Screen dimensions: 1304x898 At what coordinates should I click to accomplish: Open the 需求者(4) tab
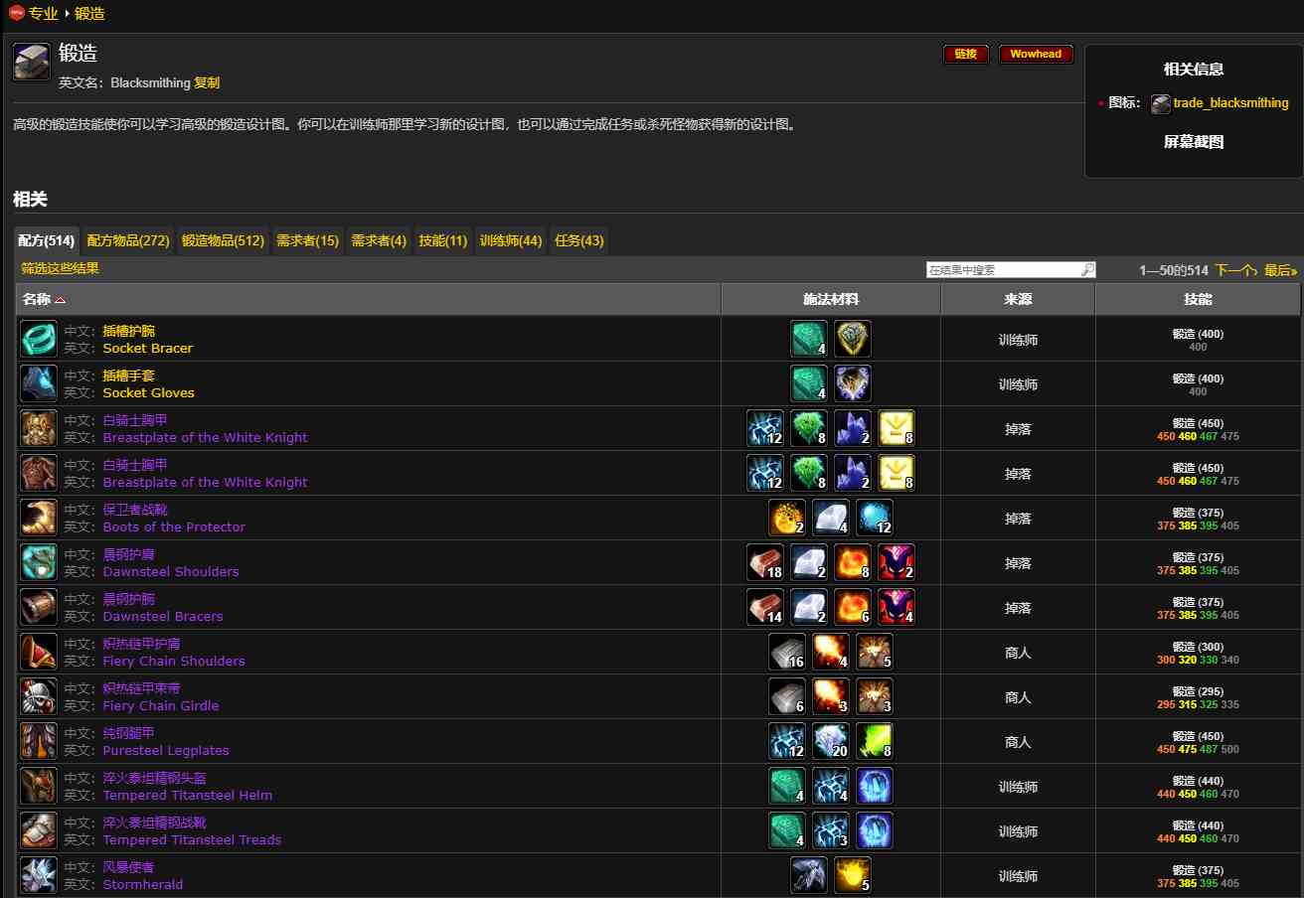coord(379,240)
